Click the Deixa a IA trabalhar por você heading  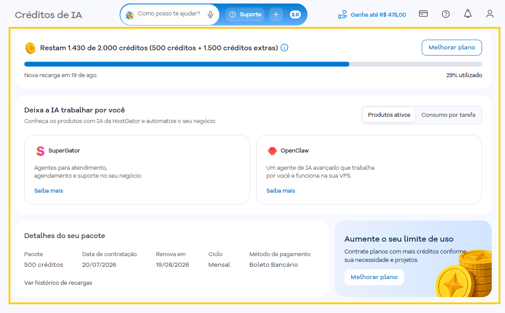pos(75,110)
